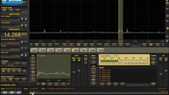Select the DRM demodulation mode
This screenshot has width=169, height=95.
(92, 50)
